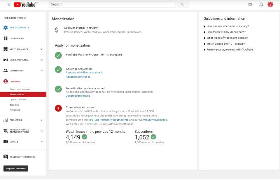The image size is (280, 179).
Task: Expand the Create chevron
Action: (42, 142)
